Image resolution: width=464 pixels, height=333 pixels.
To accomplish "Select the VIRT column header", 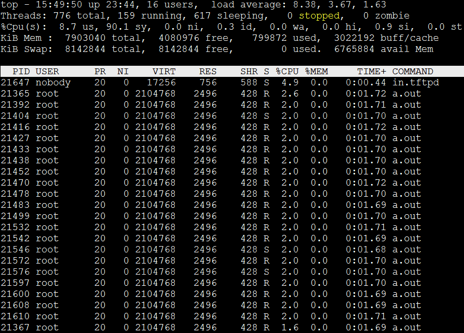I will tap(164, 72).
